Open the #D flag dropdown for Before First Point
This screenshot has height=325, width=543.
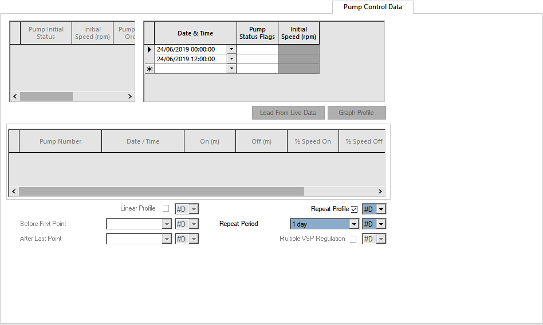pyautogui.click(x=194, y=224)
